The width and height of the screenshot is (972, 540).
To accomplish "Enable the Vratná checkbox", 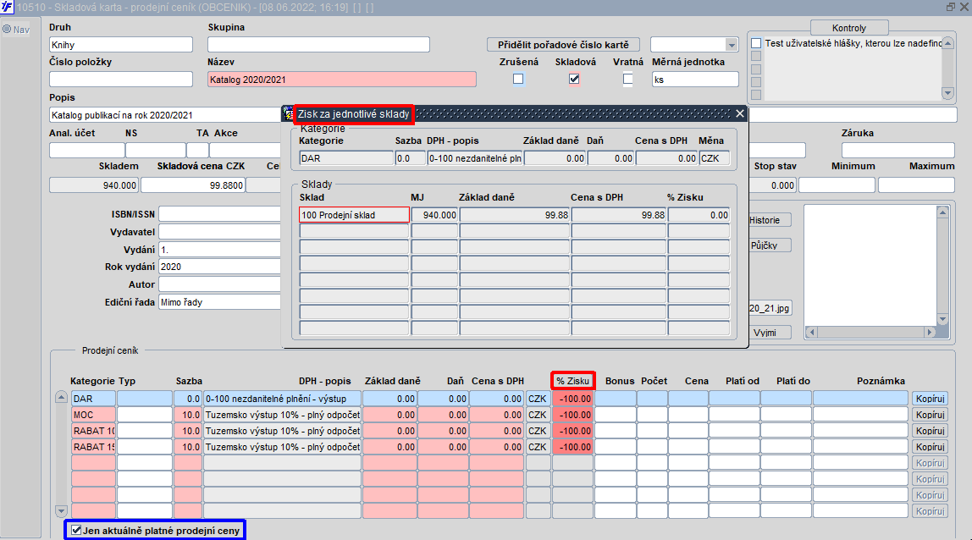I will coord(628,79).
